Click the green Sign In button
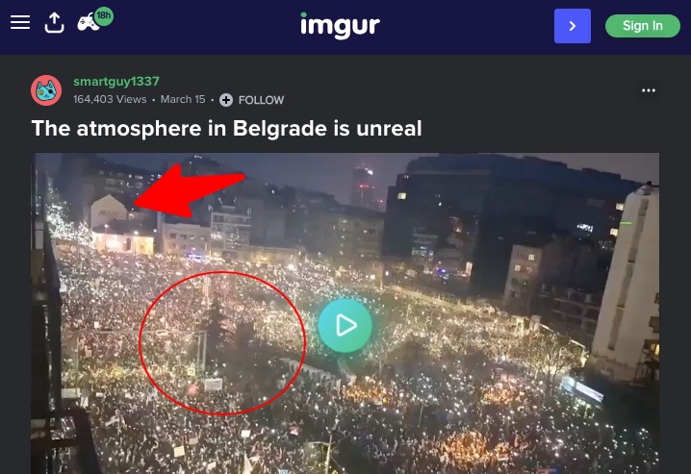Image resolution: width=691 pixels, height=474 pixels. pos(643,26)
